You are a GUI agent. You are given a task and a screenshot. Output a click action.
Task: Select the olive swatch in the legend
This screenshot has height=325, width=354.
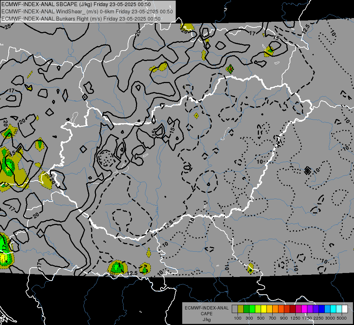coord(241,309)
